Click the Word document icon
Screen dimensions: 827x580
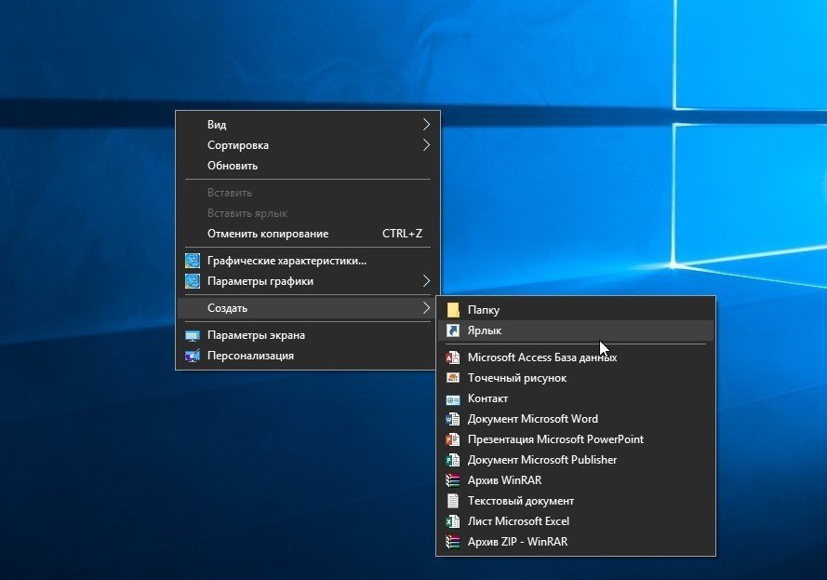tap(453, 419)
